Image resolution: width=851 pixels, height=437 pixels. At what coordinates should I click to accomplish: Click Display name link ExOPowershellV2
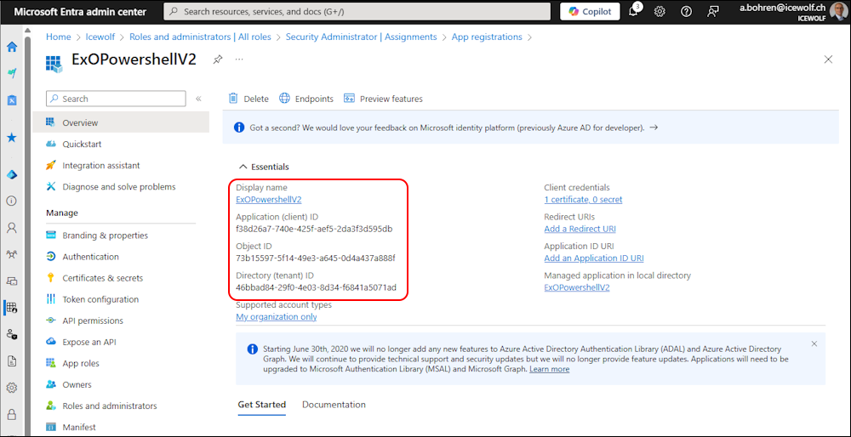tap(269, 200)
